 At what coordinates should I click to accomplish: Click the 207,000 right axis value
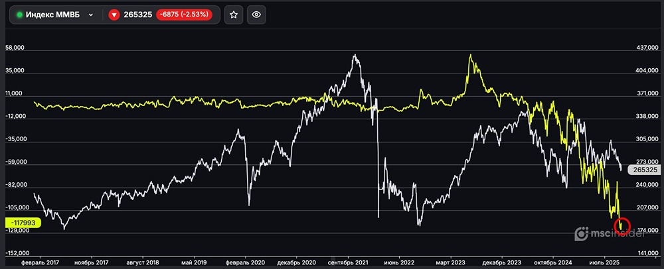(x=647, y=208)
